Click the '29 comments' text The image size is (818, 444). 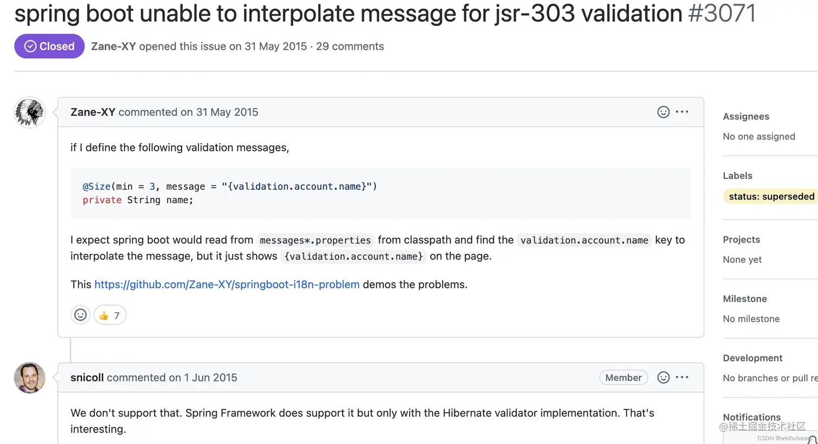click(350, 47)
